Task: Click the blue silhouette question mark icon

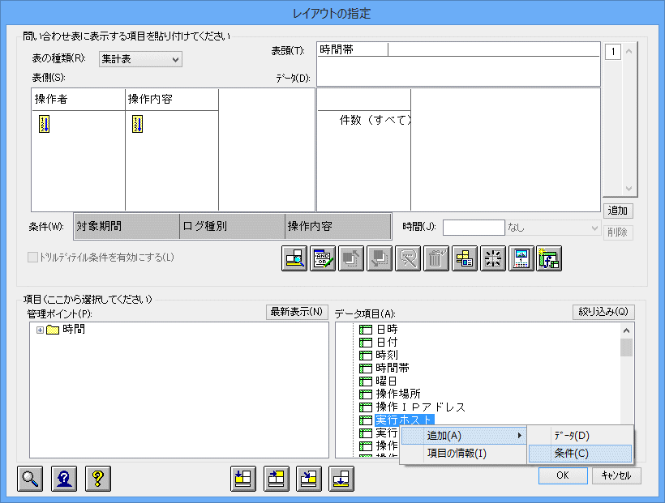Action: (x=64, y=478)
